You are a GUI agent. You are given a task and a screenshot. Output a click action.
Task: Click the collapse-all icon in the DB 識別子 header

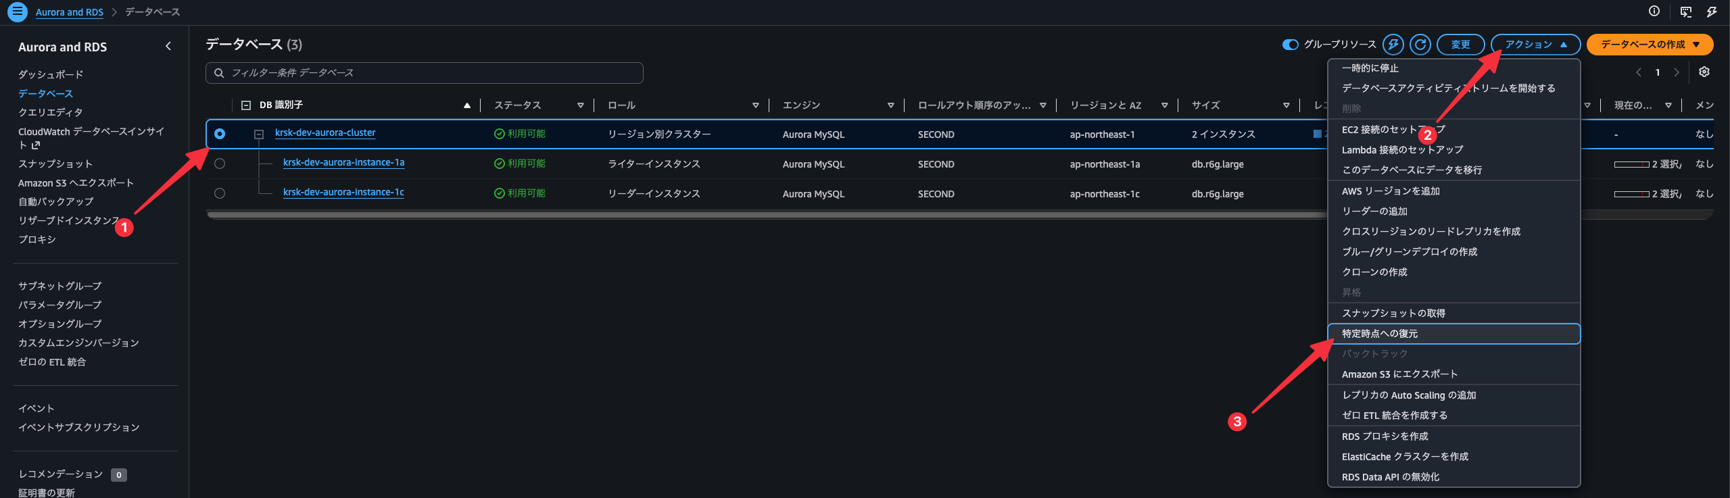pyautogui.click(x=246, y=105)
